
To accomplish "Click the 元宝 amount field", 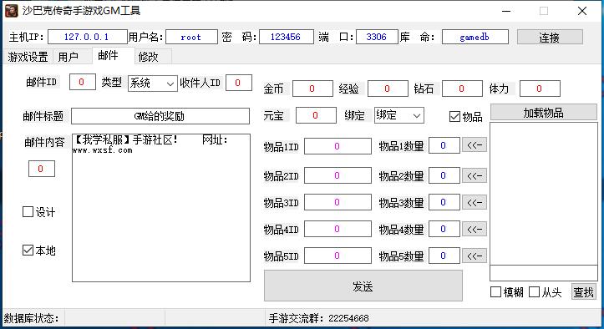I will (x=316, y=115).
